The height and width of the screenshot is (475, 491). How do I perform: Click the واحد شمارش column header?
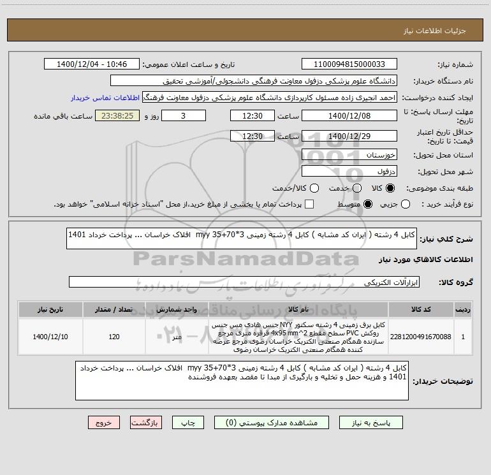coord(177,309)
